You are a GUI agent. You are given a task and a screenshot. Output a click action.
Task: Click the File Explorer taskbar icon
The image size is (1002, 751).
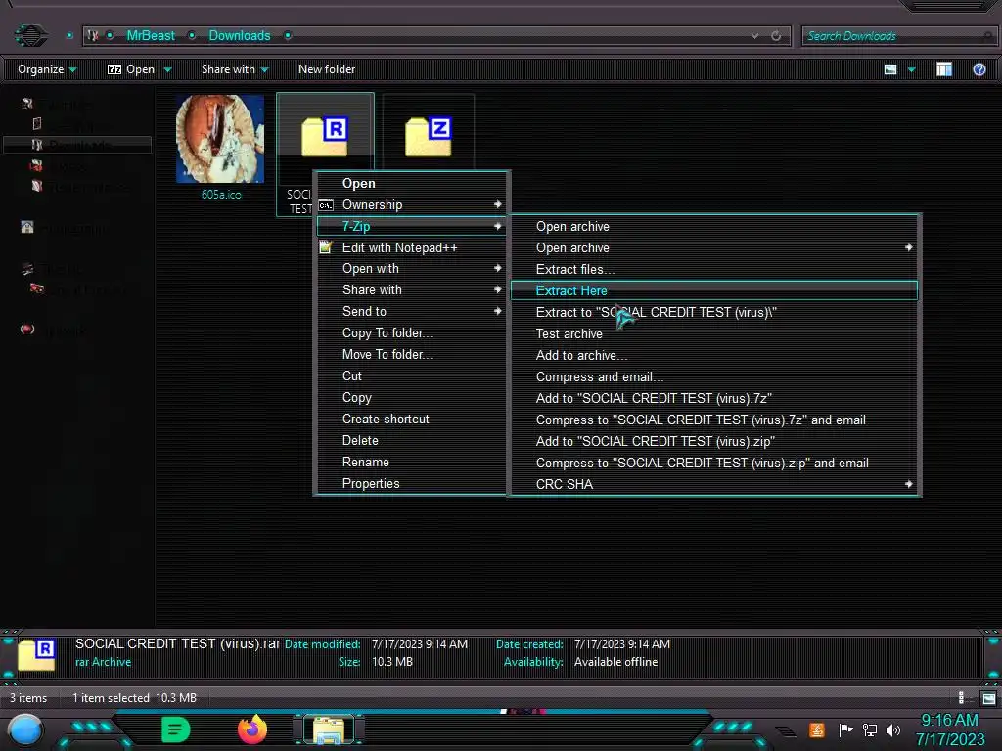pos(329,729)
